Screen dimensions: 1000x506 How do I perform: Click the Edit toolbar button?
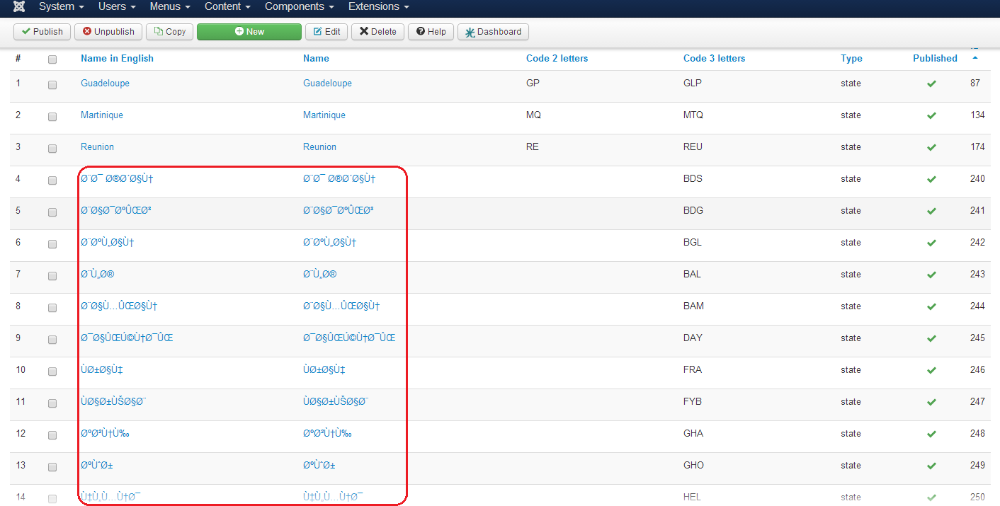coord(326,32)
